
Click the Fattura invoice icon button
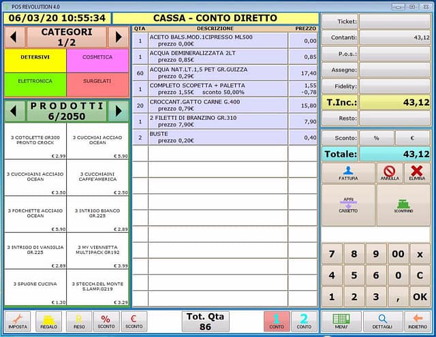click(348, 173)
